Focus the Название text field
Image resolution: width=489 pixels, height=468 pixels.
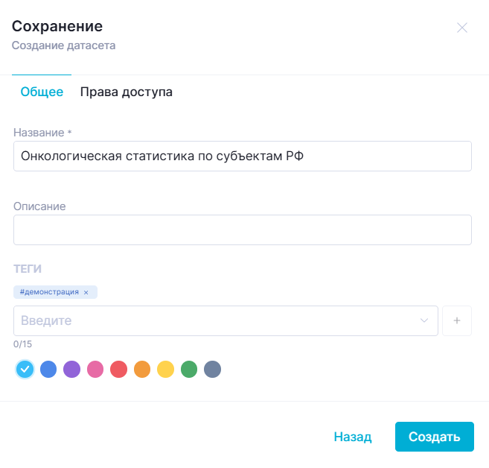coord(242,156)
